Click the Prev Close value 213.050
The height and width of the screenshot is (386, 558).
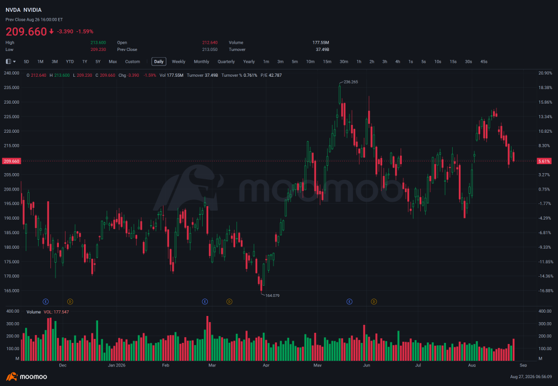pos(210,49)
